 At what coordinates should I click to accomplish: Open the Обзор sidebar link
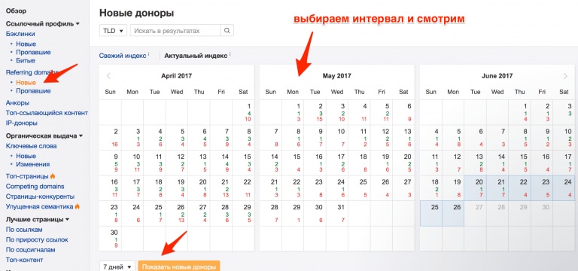pos(16,11)
